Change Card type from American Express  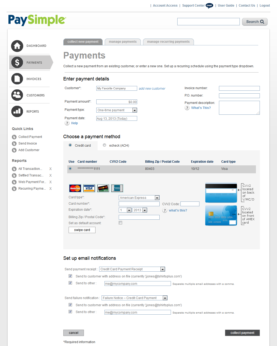point(157,198)
